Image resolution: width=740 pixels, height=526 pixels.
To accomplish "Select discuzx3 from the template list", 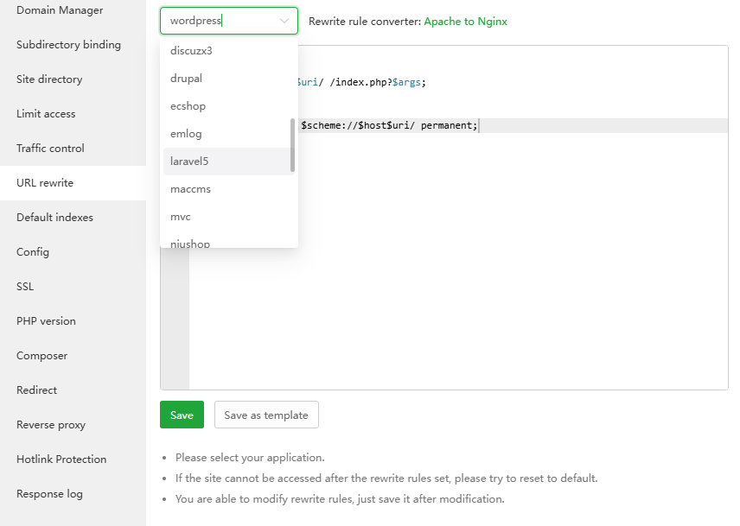I will (192, 51).
